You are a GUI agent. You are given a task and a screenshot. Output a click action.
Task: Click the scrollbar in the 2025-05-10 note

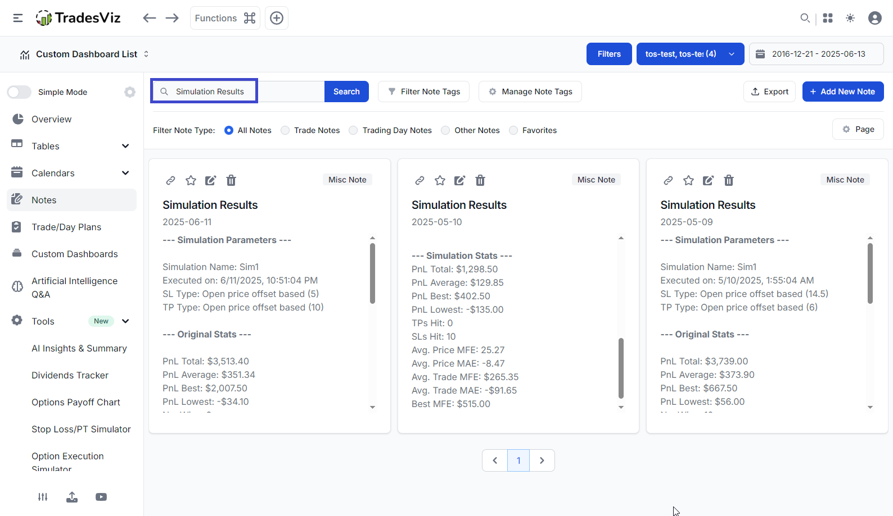click(x=621, y=368)
